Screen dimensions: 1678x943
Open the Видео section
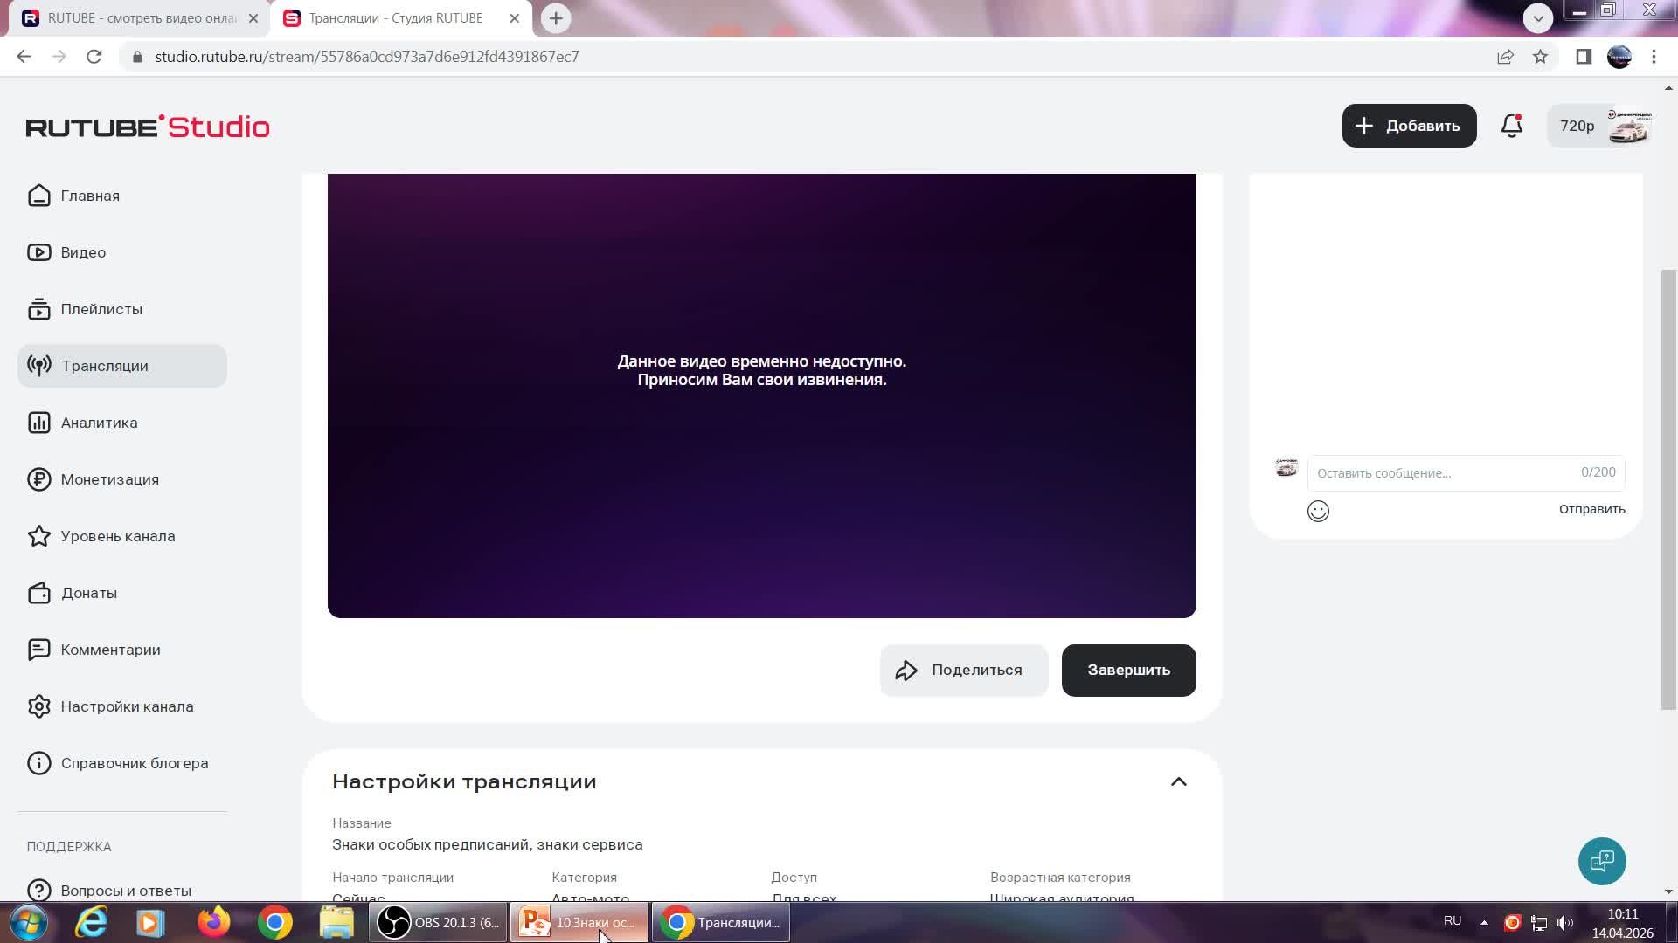(x=84, y=251)
